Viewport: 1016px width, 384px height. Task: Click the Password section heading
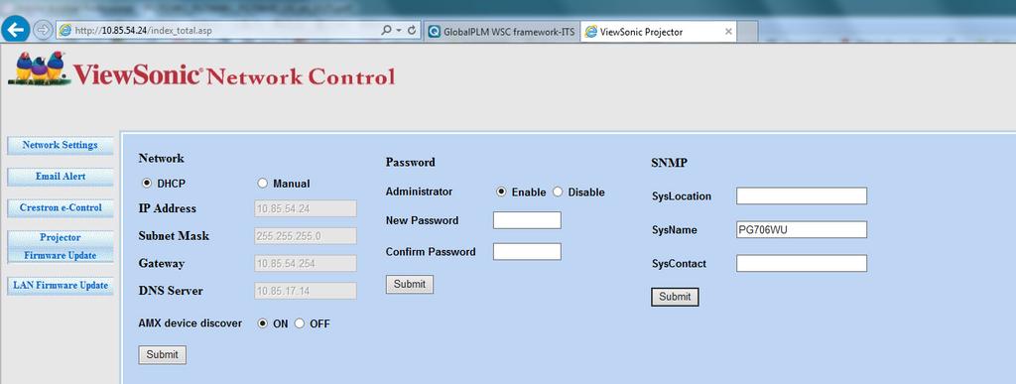point(410,163)
